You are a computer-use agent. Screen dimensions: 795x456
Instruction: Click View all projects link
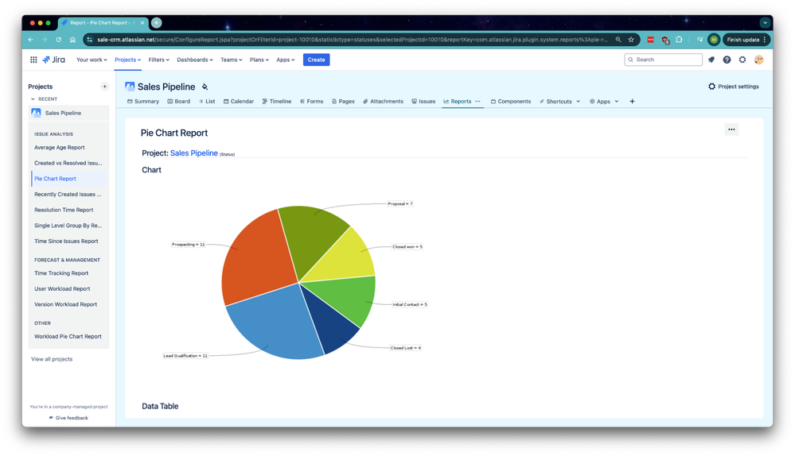pyautogui.click(x=52, y=359)
